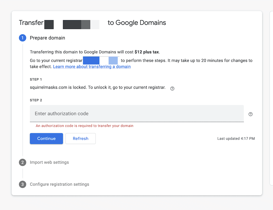Click the Refresh button
The height and width of the screenshot is (210, 273).
coord(81,138)
